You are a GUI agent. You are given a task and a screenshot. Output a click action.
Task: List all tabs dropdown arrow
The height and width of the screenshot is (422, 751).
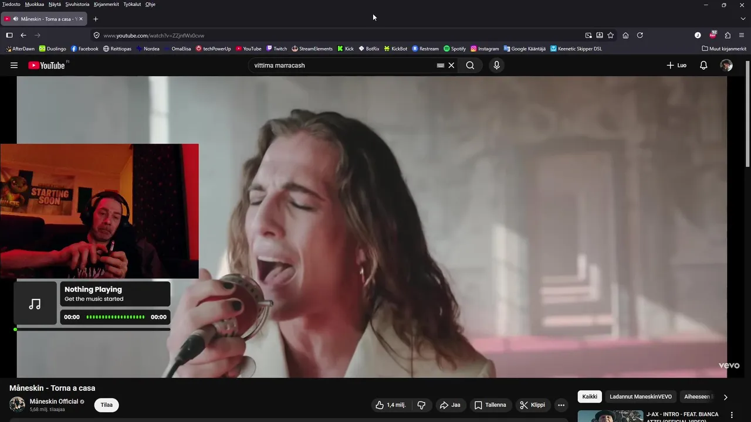point(743,19)
